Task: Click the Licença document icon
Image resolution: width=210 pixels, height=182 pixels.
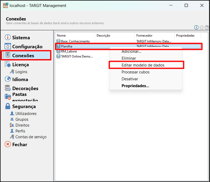Action: (8, 64)
